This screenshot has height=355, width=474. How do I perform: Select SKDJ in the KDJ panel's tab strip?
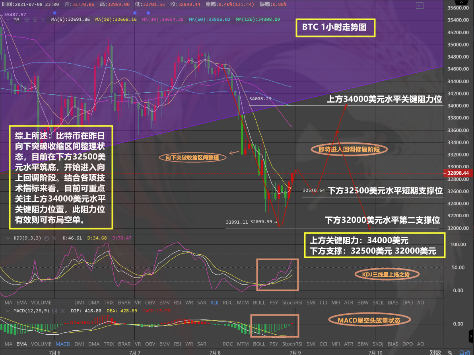click(378, 302)
